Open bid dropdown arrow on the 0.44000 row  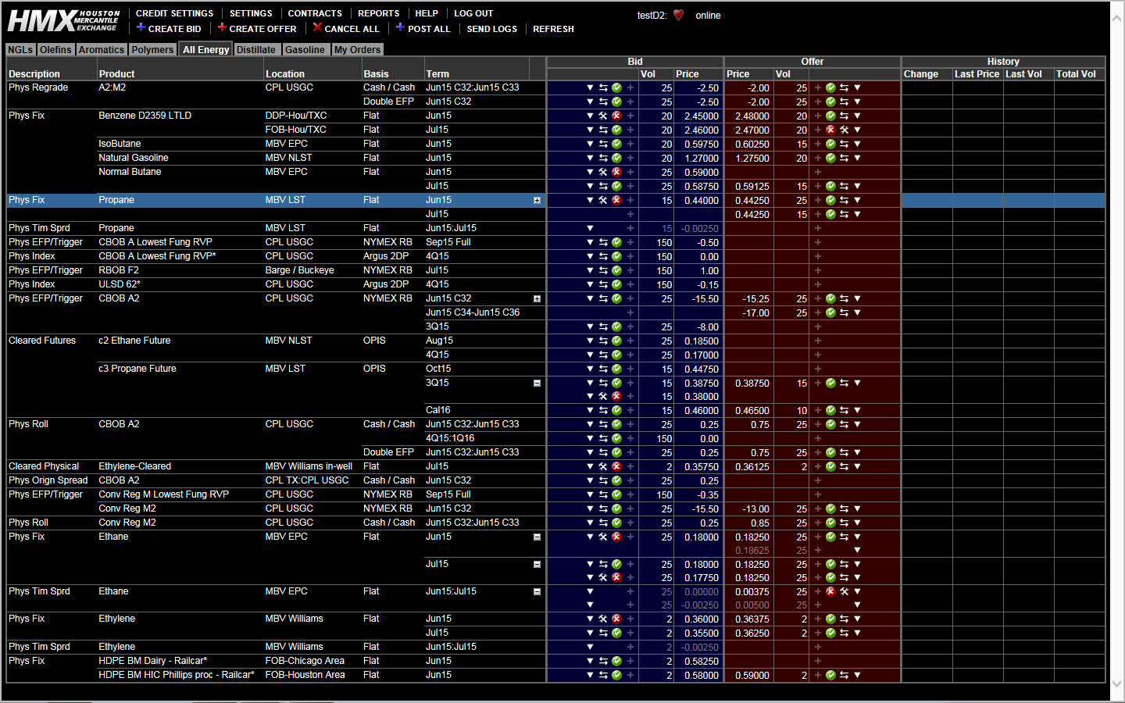pyautogui.click(x=590, y=200)
